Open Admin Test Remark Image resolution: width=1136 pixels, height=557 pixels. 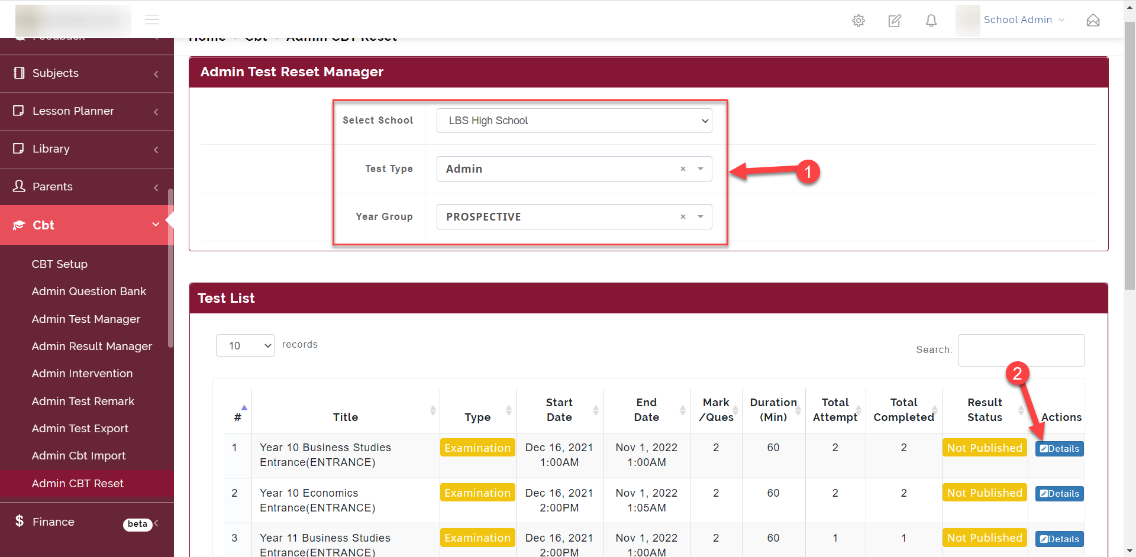tap(83, 401)
